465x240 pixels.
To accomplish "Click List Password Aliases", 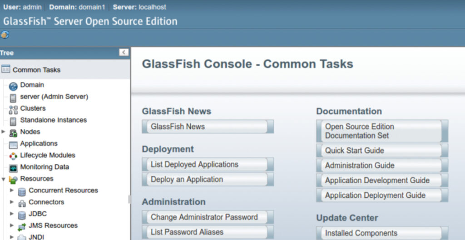I will coord(208,232).
